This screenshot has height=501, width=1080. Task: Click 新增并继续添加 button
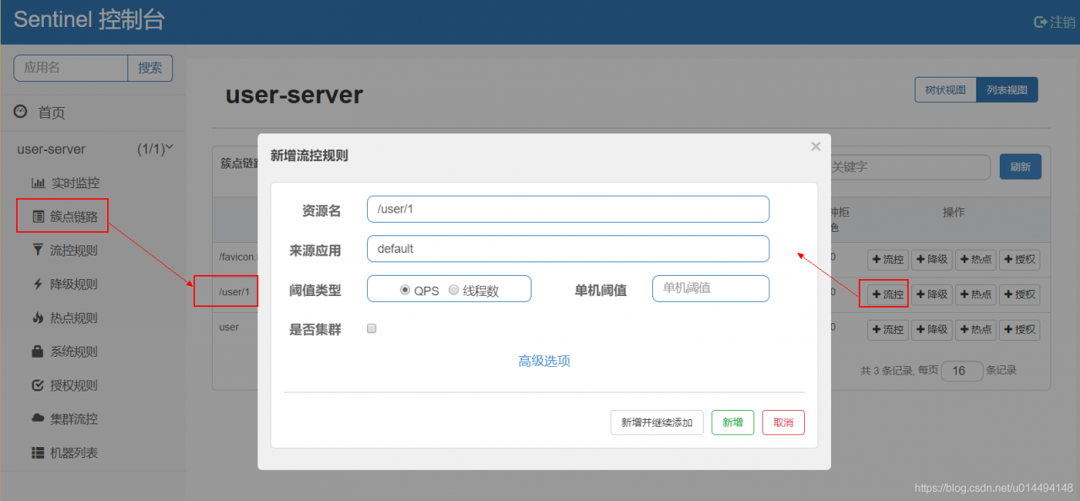click(656, 423)
